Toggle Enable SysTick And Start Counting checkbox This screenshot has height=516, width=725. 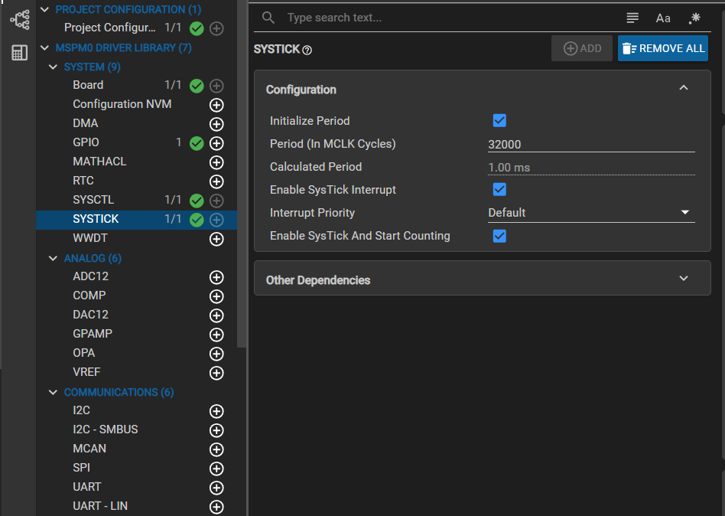coord(499,236)
